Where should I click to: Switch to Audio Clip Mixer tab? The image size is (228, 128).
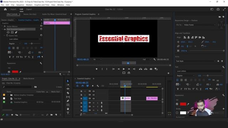[54, 14]
